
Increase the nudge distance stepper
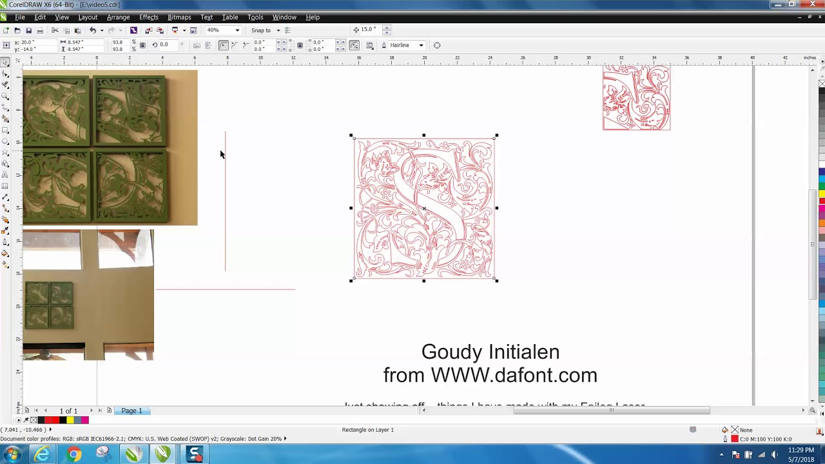point(387,28)
